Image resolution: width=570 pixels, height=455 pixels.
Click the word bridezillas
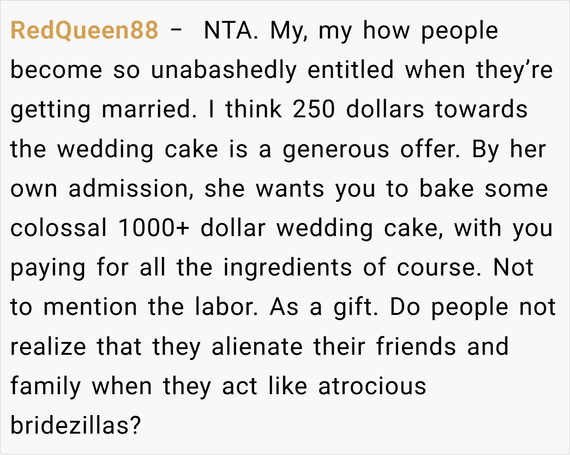76,426
